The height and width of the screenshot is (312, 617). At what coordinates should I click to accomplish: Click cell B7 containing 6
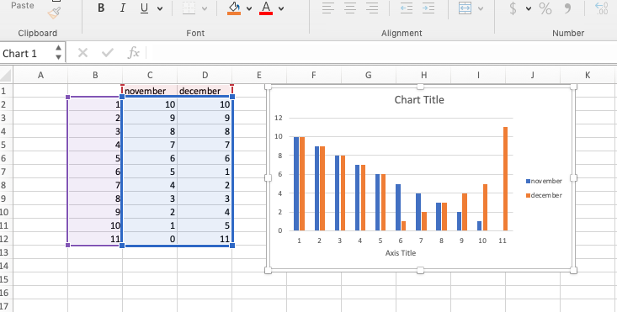click(x=95, y=172)
